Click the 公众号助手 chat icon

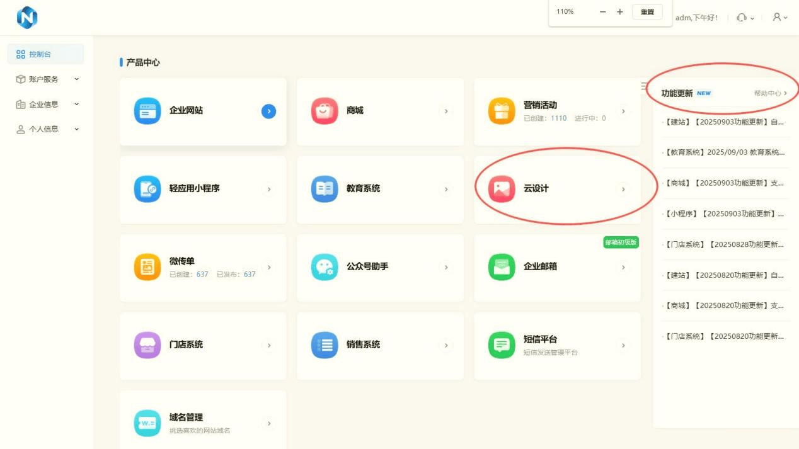click(x=325, y=267)
